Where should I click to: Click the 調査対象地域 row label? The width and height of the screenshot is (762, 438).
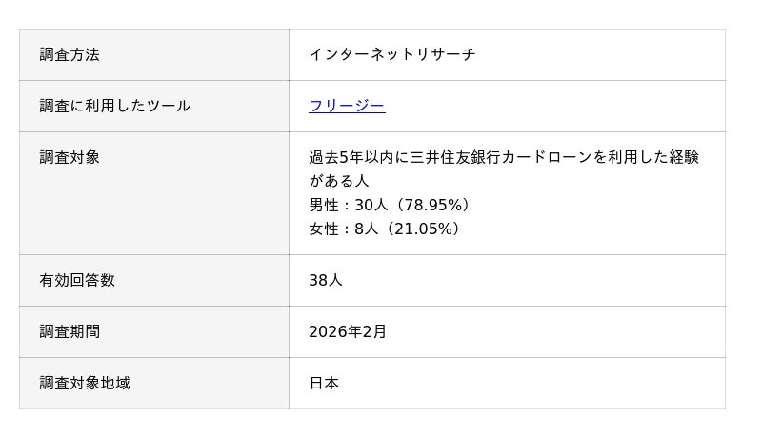point(85,383)
